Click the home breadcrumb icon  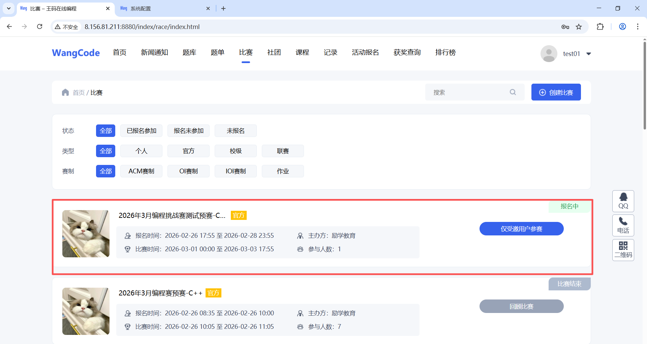coord(65,92)
